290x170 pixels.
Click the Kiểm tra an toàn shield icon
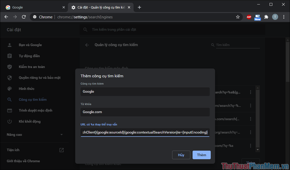(10, 67)
